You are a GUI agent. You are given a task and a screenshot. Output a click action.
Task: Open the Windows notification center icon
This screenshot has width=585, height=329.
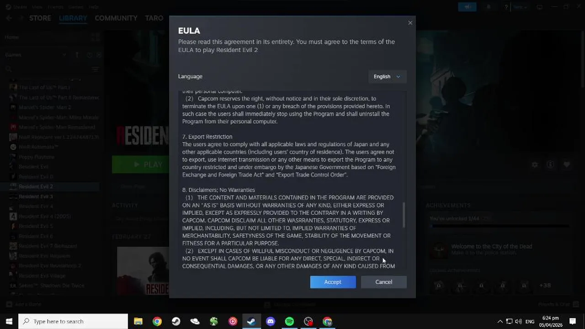click(573, 321)
